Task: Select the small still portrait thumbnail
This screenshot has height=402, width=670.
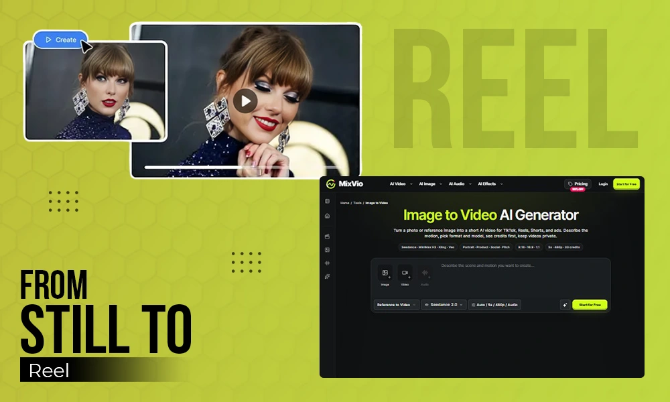Action: [95, 90]
